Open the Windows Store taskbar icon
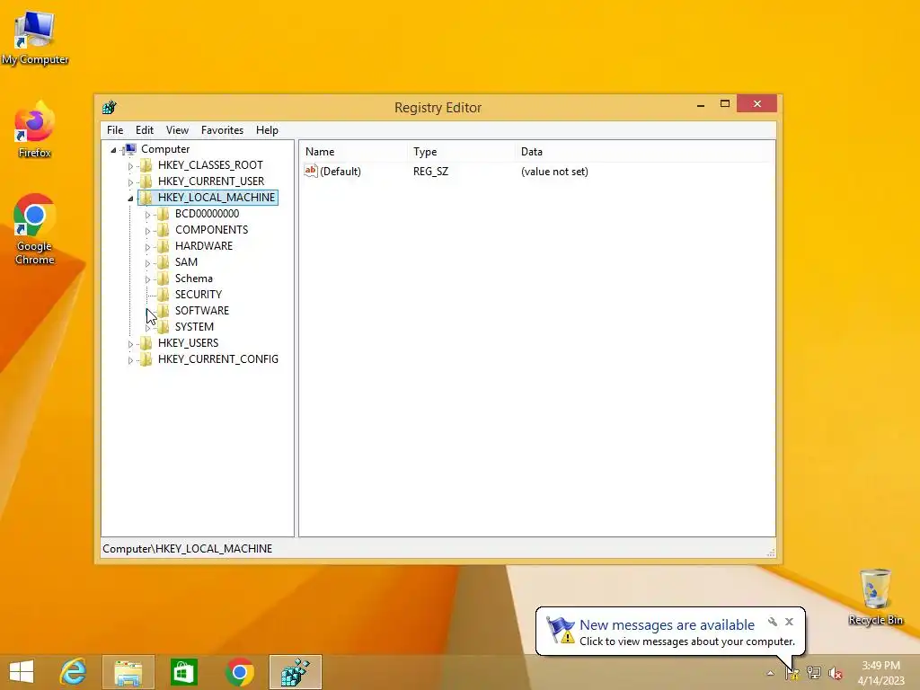 coord(183,672)
